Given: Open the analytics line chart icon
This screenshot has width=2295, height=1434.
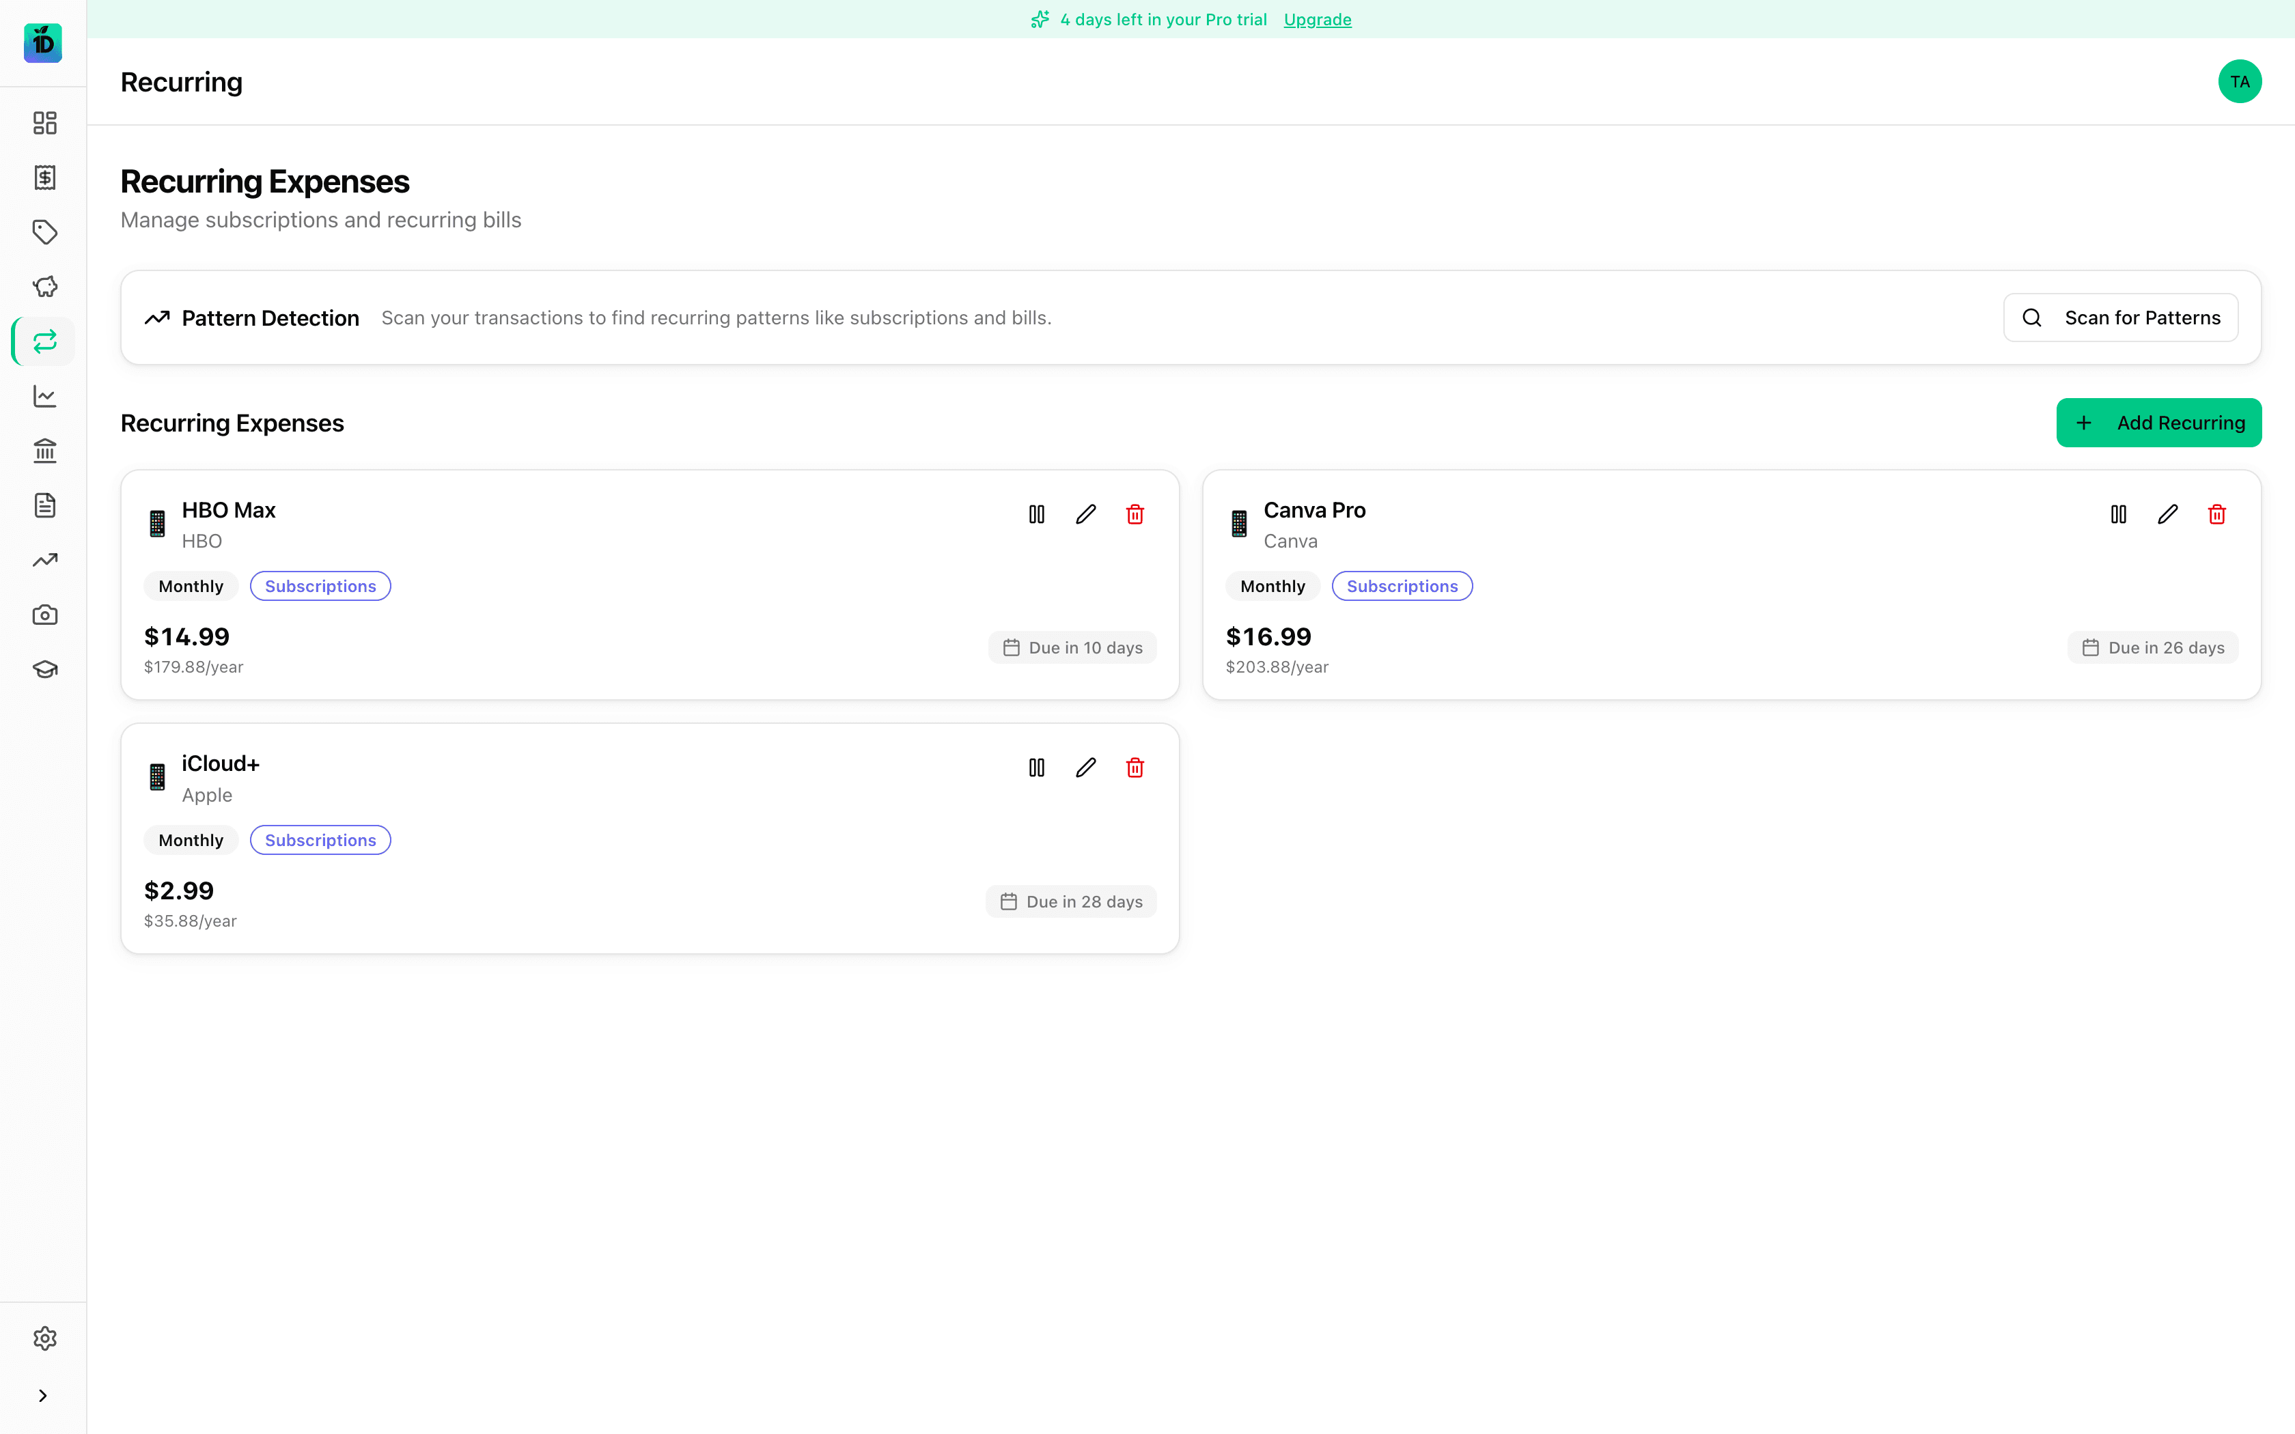Looking at the screenshot, I should coord(44,397).
